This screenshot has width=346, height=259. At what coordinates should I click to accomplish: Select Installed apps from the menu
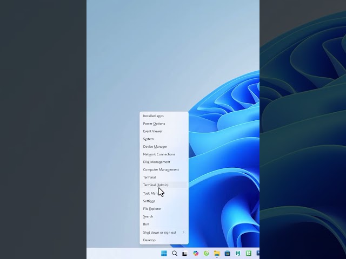[164, 116]
